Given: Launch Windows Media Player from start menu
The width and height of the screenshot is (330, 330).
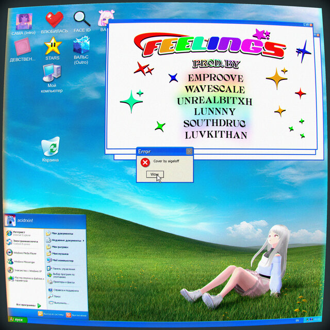Looking at the screenshot, I should click(21, 252).
